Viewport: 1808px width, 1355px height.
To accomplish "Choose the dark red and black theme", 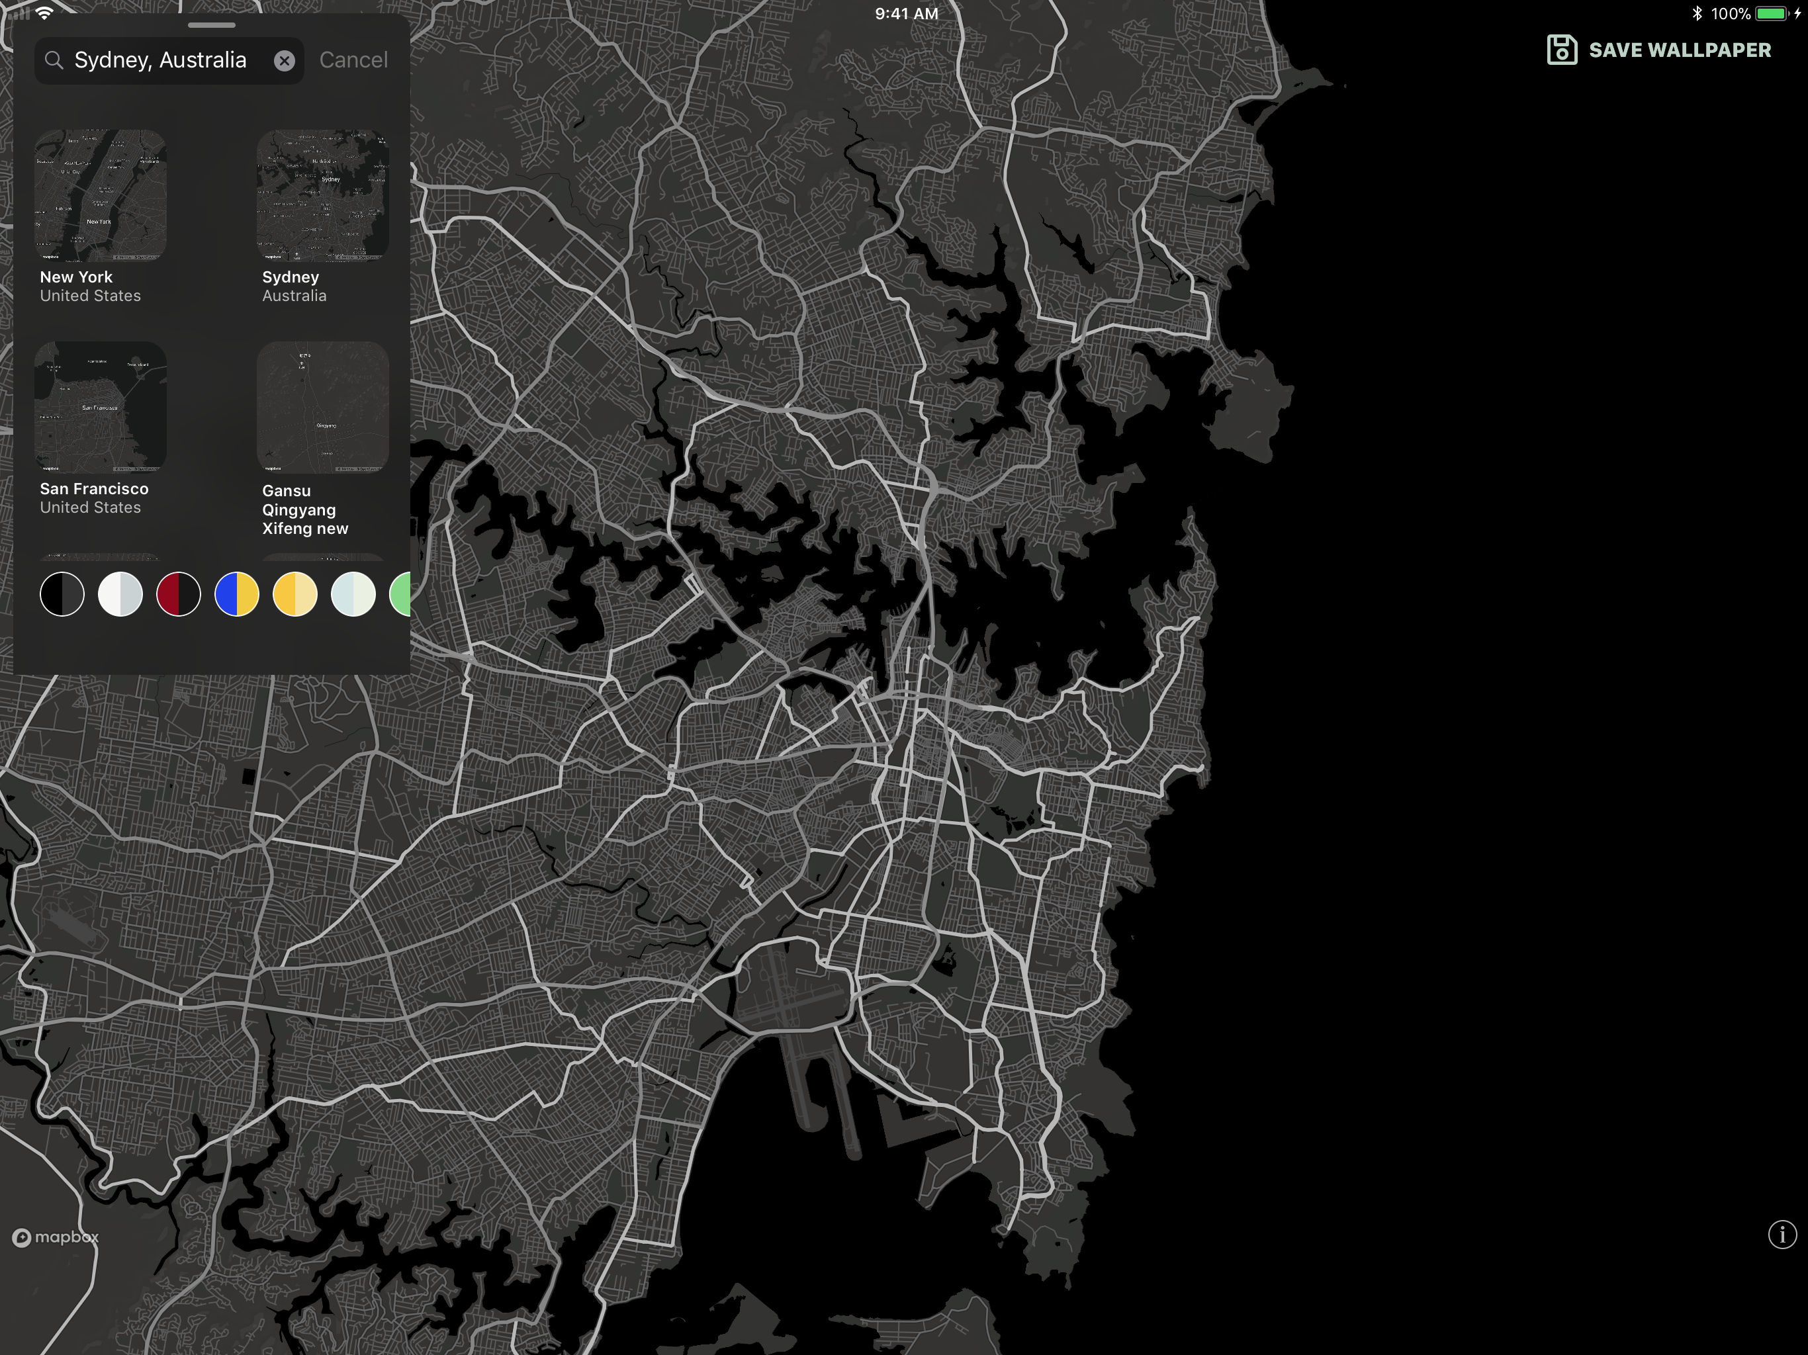I will pos(178,594).
